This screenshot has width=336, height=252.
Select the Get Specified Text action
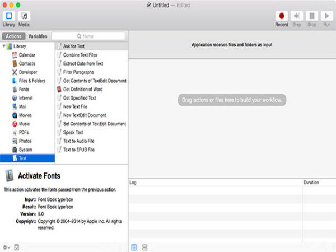pos(92,98)
